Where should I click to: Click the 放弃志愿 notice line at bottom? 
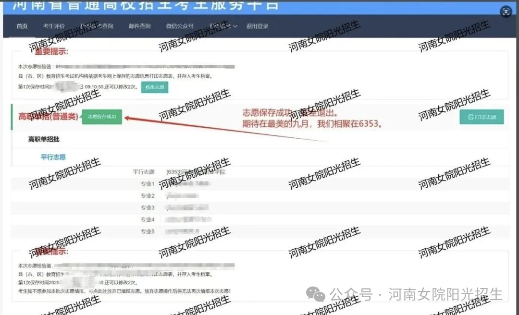coord(124,291)
